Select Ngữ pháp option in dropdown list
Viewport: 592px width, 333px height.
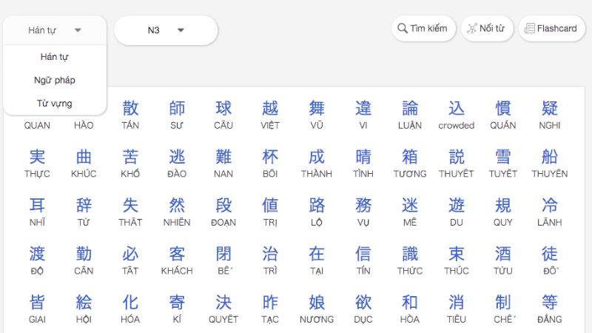[x=55, y=80]
